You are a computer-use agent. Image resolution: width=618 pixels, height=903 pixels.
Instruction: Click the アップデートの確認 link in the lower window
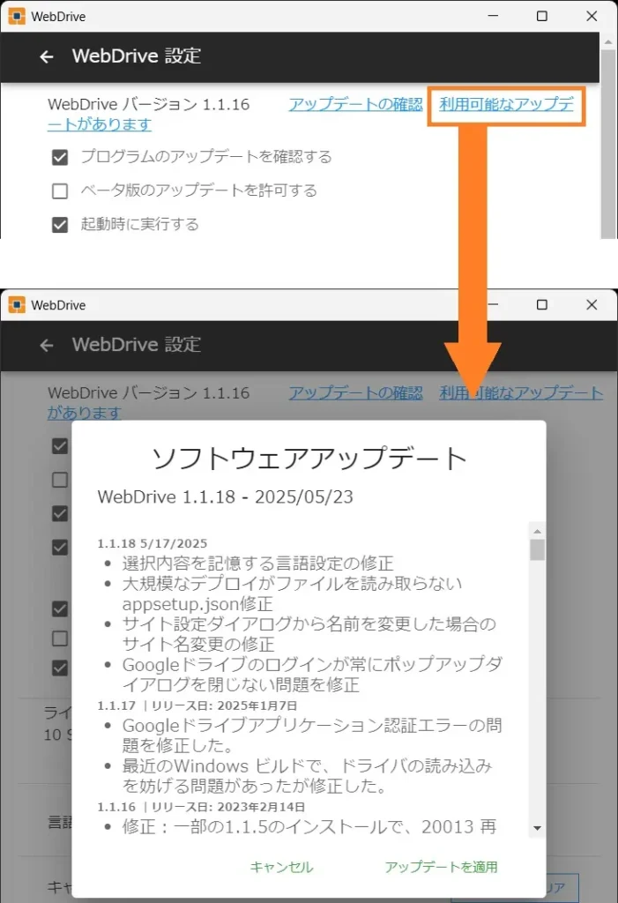coord(355,393)
